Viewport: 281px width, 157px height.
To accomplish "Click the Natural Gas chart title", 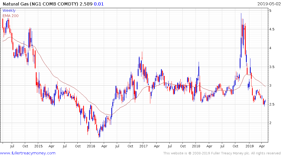I will (x=40, y=4).
